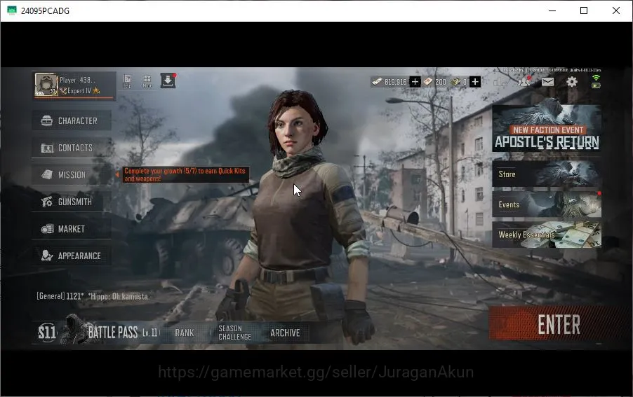Click the female operator character model
The image size is (633, 397).
tap(298, 218)
